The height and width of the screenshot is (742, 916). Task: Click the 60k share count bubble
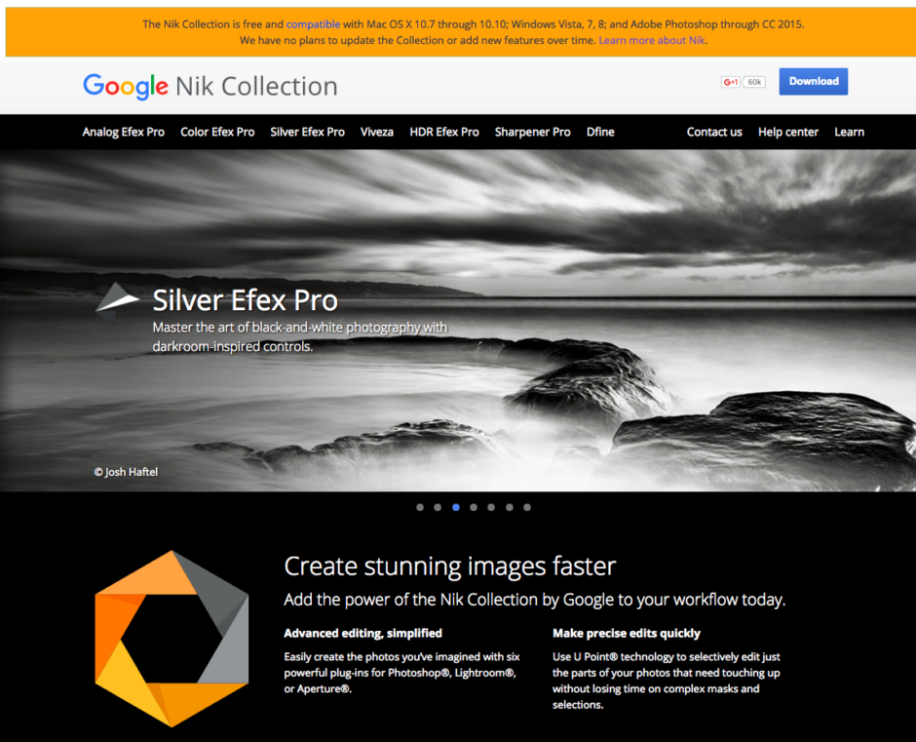pyautogui.click(x=754, y=82)
